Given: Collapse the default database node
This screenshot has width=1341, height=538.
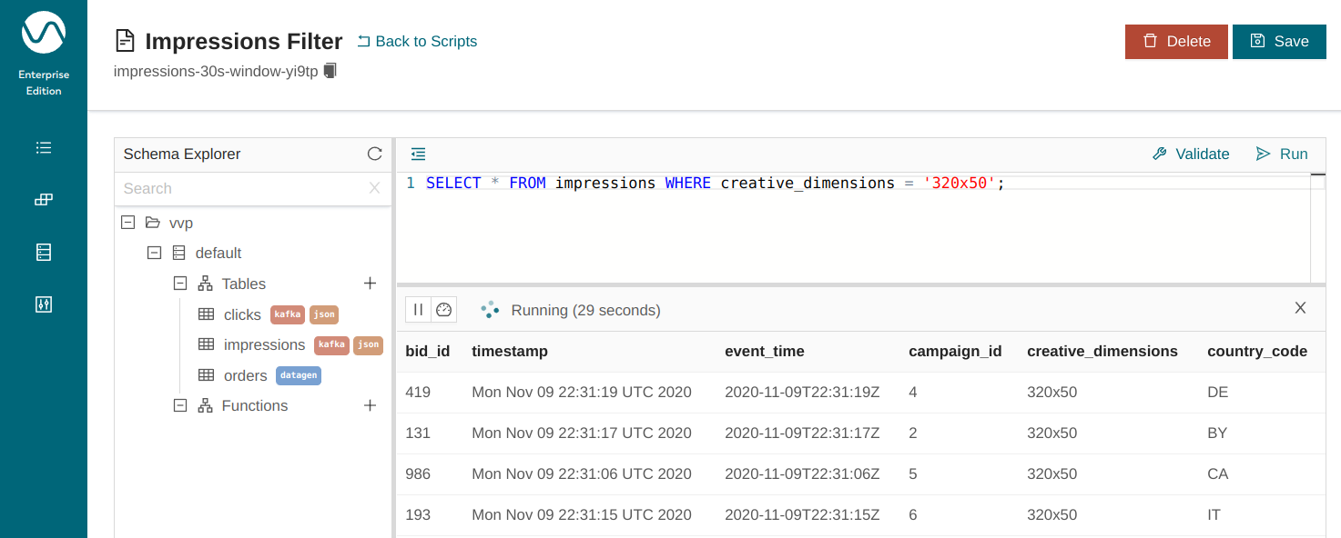Looking at the screenshot, I should pyautogui.click(x=154, y=254).
